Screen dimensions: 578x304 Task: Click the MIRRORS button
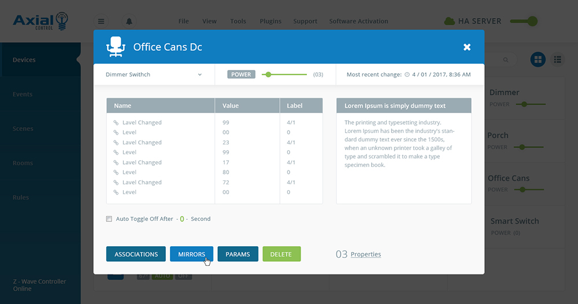pyautogui.click(x=192, y=254)
